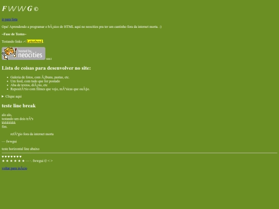
Task: Click the 'alo alo,' line
Action: pos(7,115)
